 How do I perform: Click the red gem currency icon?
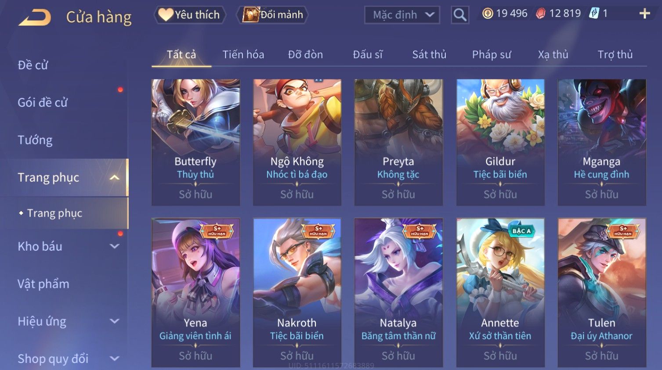click(541, 14)
